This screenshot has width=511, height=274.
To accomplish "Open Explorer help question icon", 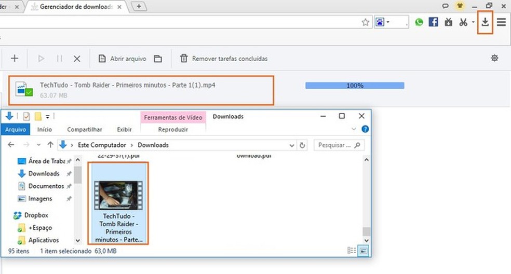I will tap(365, 129).
